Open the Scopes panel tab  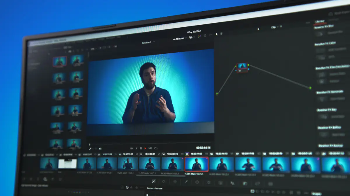316,193
